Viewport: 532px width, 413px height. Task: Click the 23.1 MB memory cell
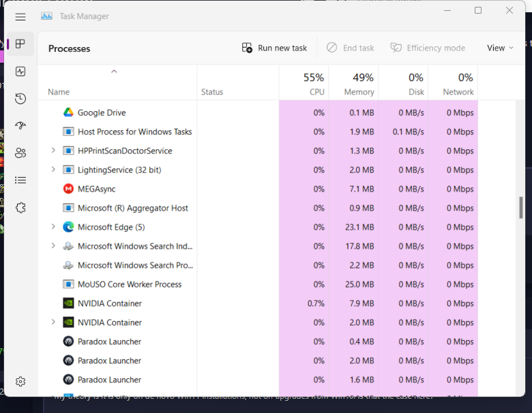[353, 227]
